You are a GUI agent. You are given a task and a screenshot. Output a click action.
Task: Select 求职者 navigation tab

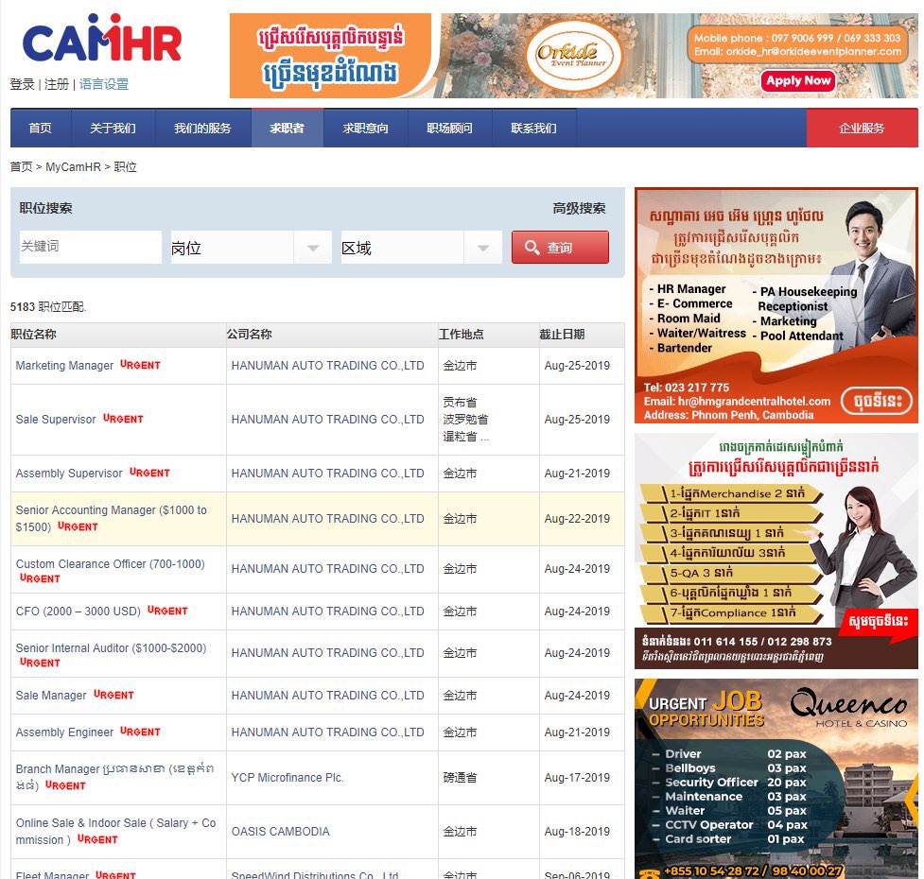pos(287,128)
